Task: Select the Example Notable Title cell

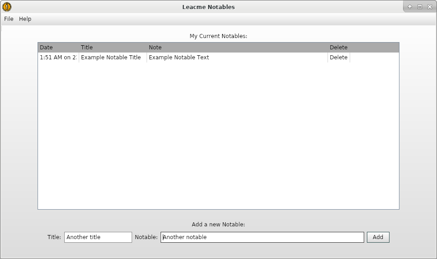Action: (x=113, y=58)
